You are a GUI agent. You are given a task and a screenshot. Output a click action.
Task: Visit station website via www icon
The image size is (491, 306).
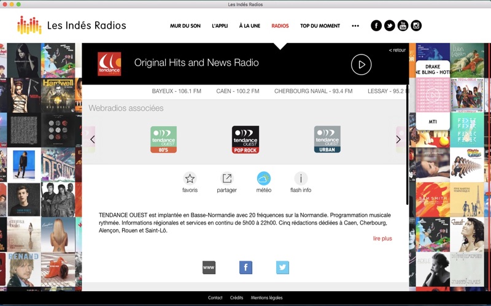click(209, 267)
